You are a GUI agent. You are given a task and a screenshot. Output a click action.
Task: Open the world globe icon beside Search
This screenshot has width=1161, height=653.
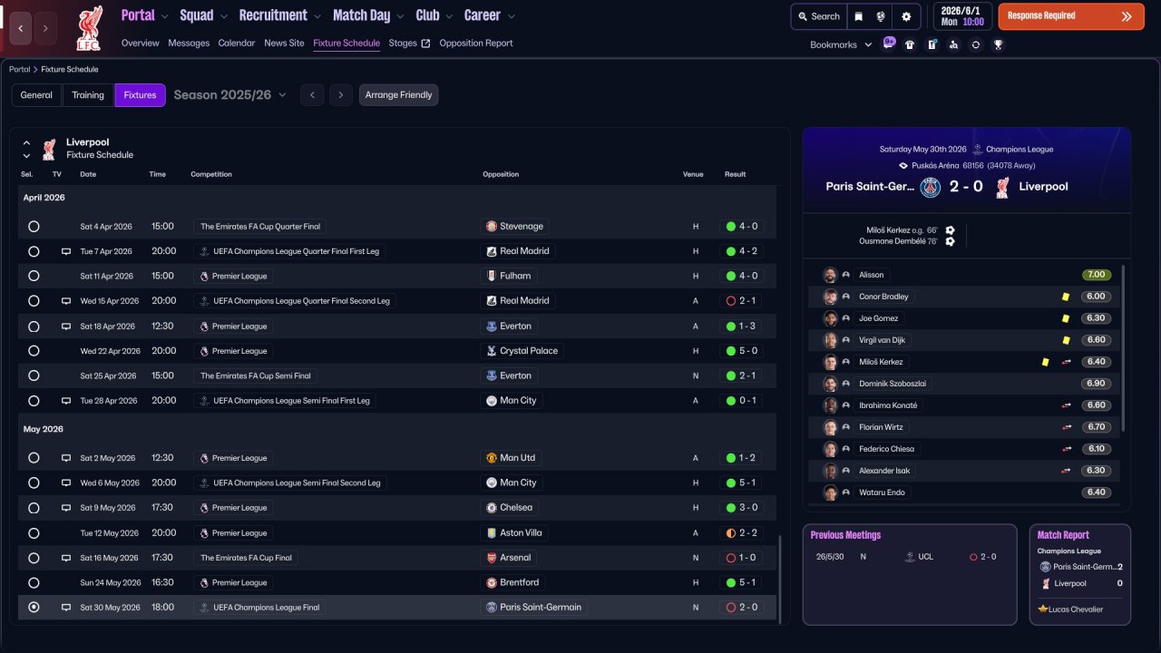point(881,16)
